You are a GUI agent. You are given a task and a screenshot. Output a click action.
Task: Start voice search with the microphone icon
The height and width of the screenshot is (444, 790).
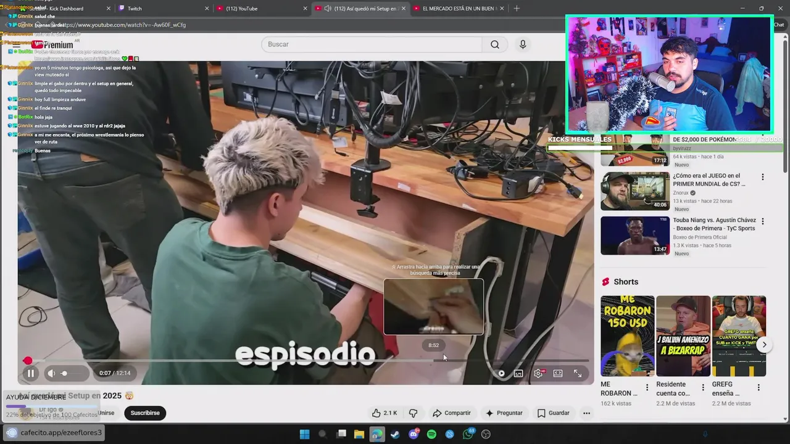click(523, 44)
